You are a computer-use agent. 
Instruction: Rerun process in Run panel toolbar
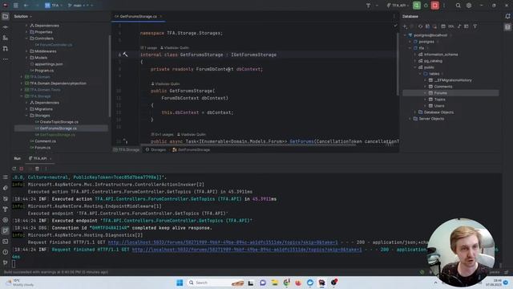[14, 169]
